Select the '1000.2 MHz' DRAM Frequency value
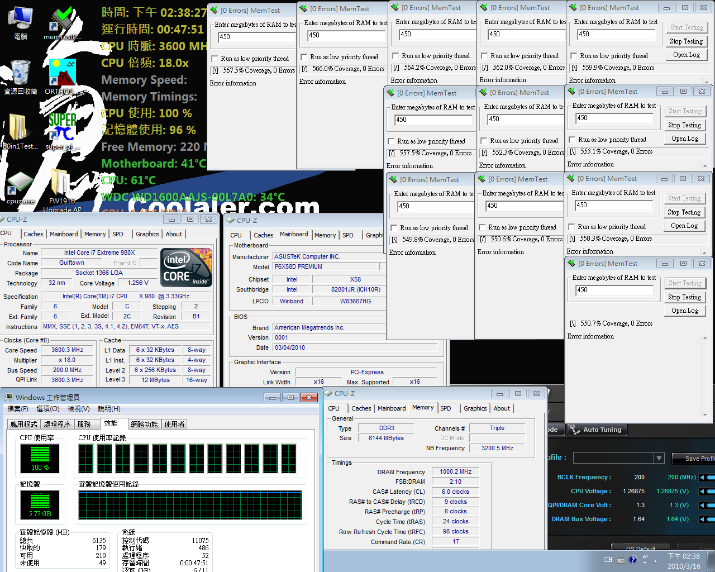Screen dimensions: 715x572 (455, 471)
